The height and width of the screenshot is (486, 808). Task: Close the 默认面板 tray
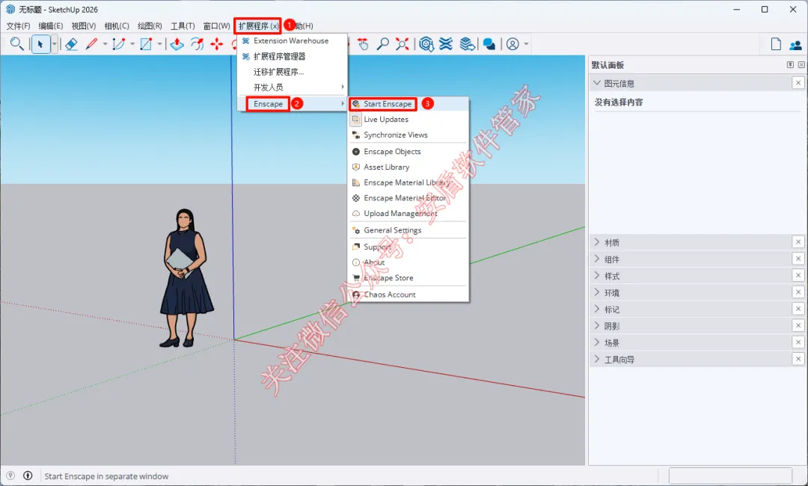801,65
